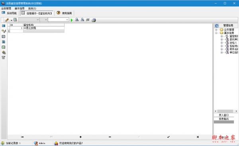Click the 录入窗口 button
This screenshot has height=146, width=239.
click(224, 115)
